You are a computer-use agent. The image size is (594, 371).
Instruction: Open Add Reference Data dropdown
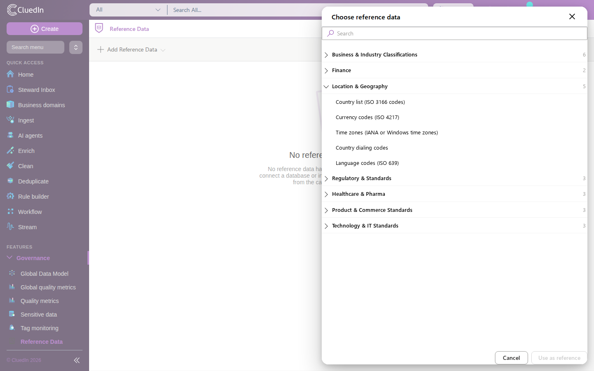[131, 49]
